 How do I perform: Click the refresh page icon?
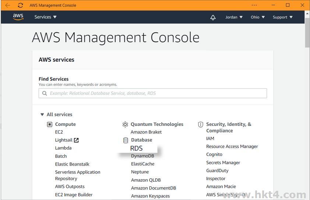tap(20, 5)
